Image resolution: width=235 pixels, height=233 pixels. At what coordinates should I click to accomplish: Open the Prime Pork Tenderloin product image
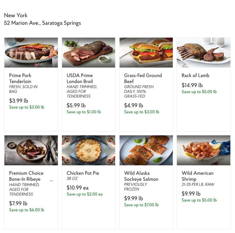point(31,53)
